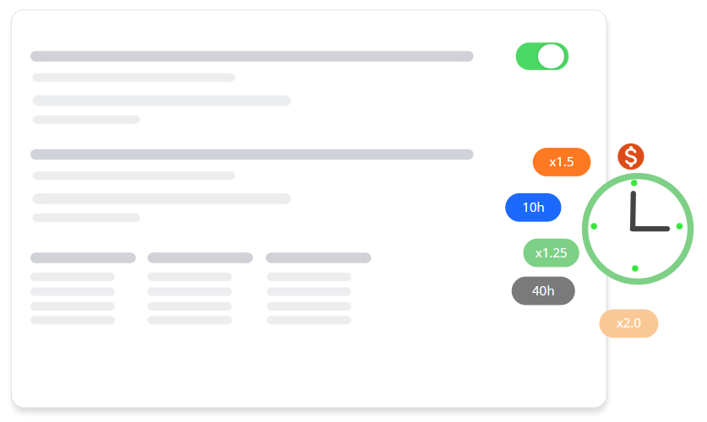Click the clock's left green dot
Screen dimensions: 707x422
pos(594,226)
